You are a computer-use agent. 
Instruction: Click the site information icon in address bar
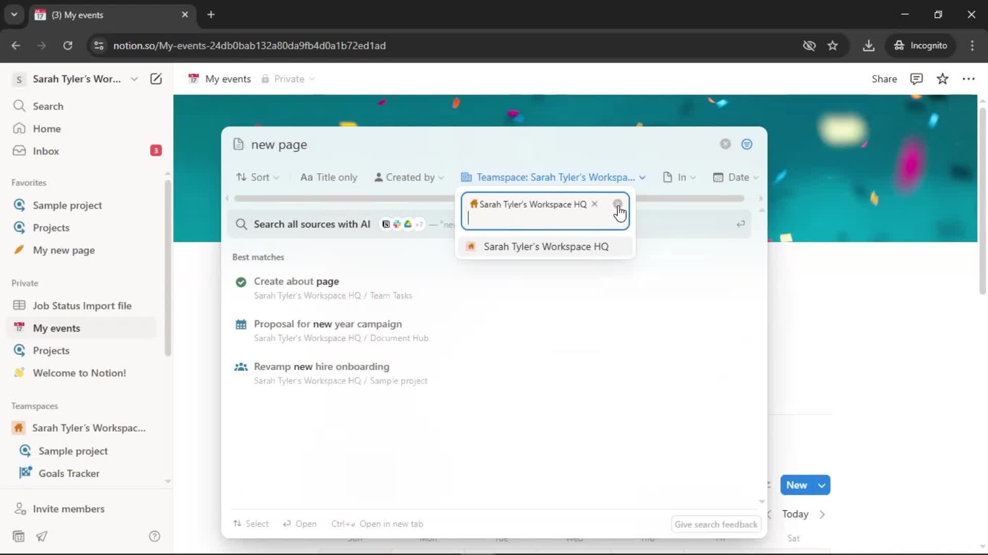point(99,46)
